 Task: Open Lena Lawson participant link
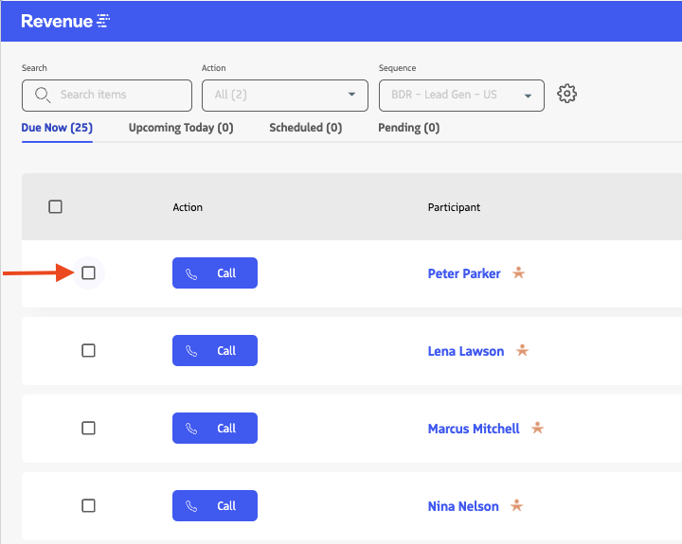pyautogui.click(x=466, y=351)
